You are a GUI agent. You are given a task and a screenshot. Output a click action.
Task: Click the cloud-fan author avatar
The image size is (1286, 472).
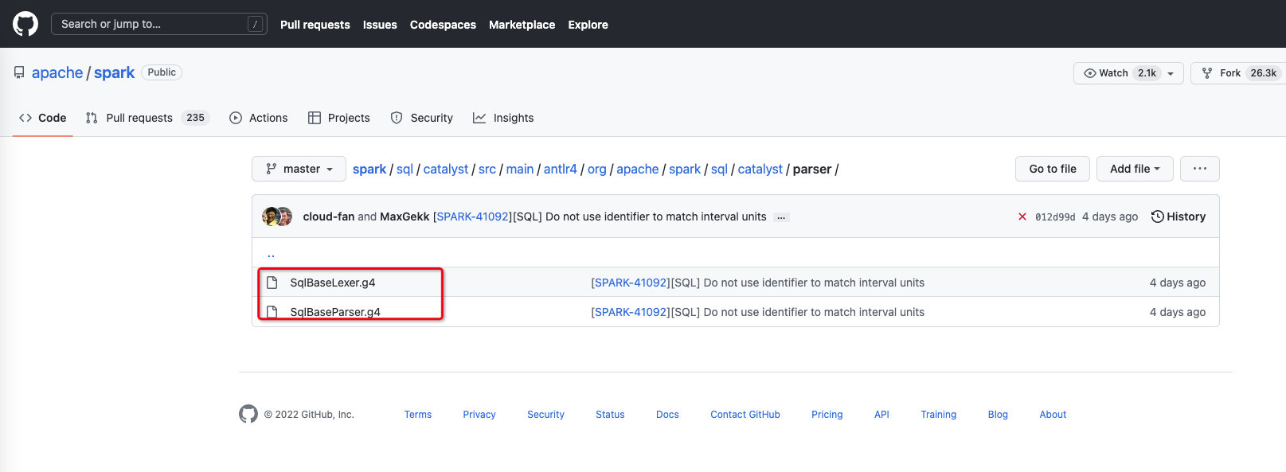click(x=271, y=216)
